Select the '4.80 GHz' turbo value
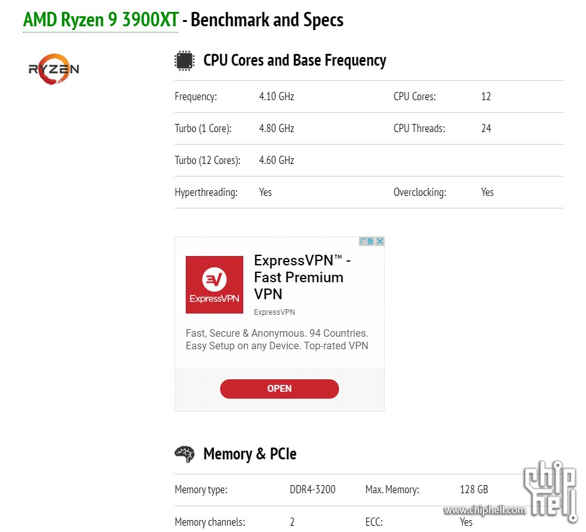586x532 pixels. pyautogui.click(x=276, y=128)
